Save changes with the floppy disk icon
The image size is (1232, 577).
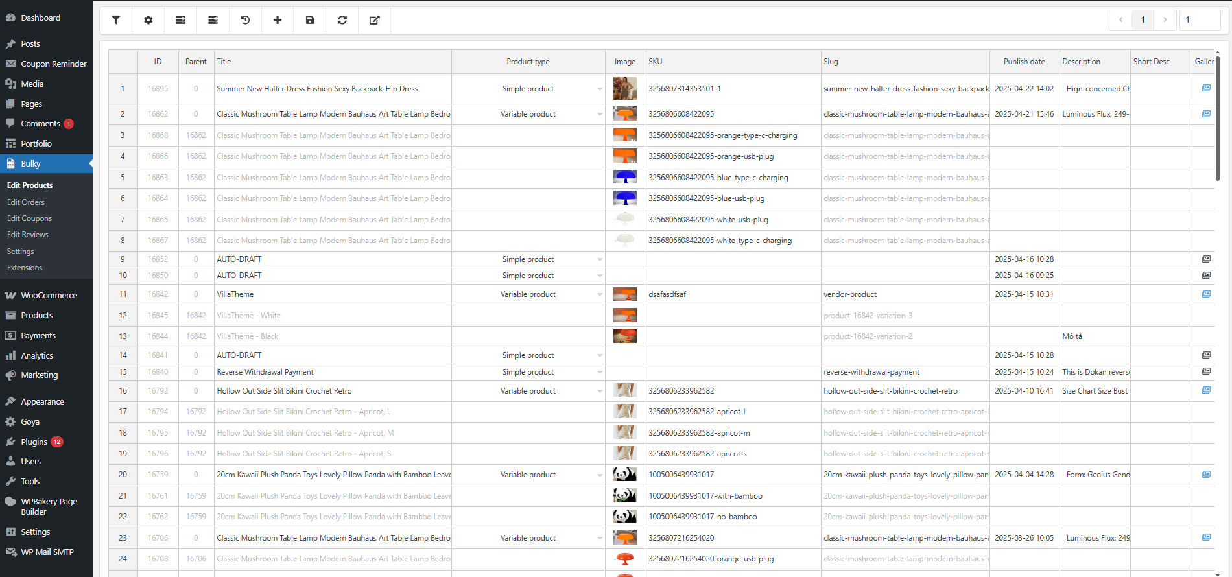pos(310,20)
